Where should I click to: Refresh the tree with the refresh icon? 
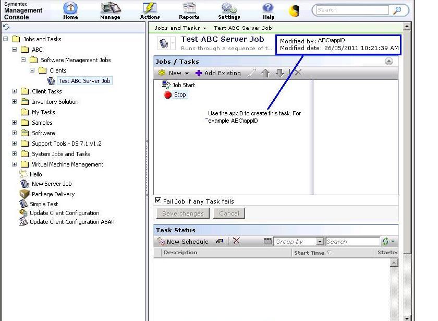tap(6, 27)
